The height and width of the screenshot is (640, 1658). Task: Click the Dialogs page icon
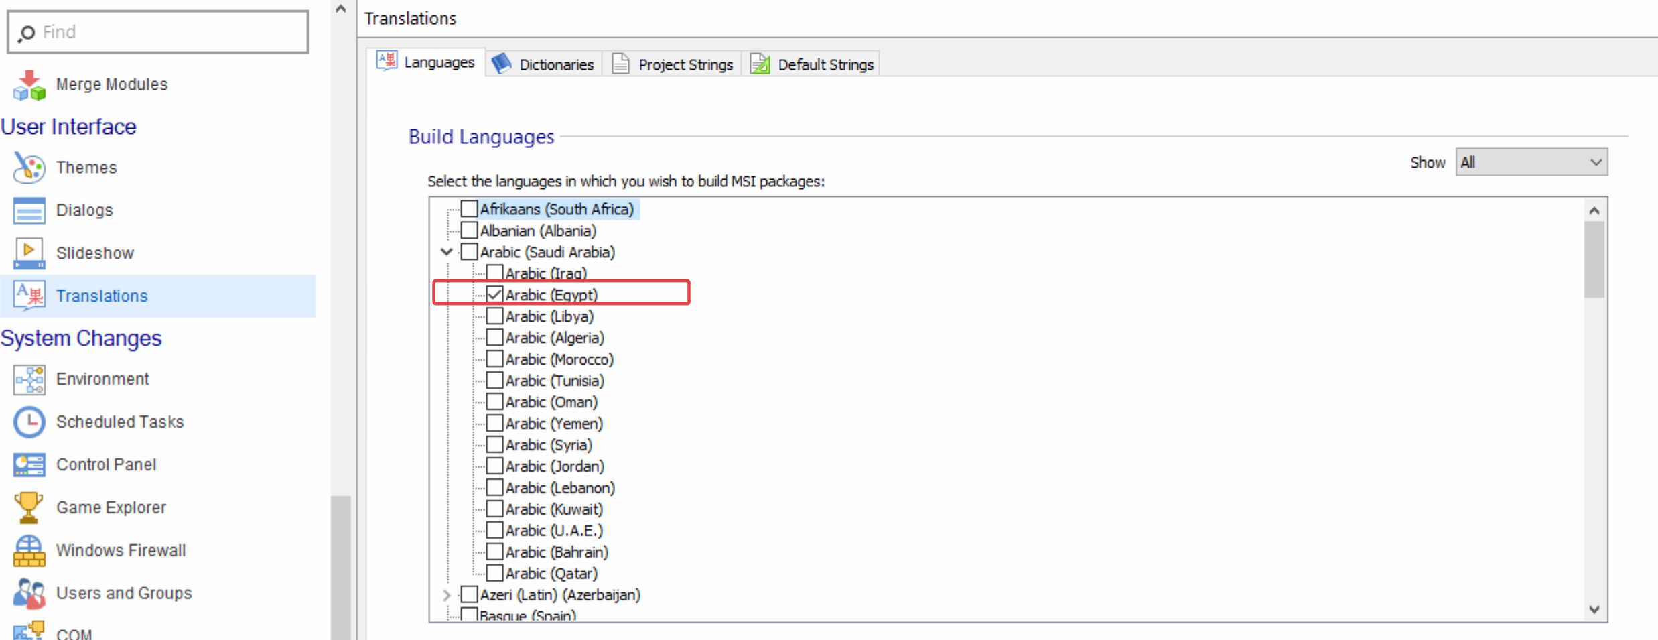point(29,210)
